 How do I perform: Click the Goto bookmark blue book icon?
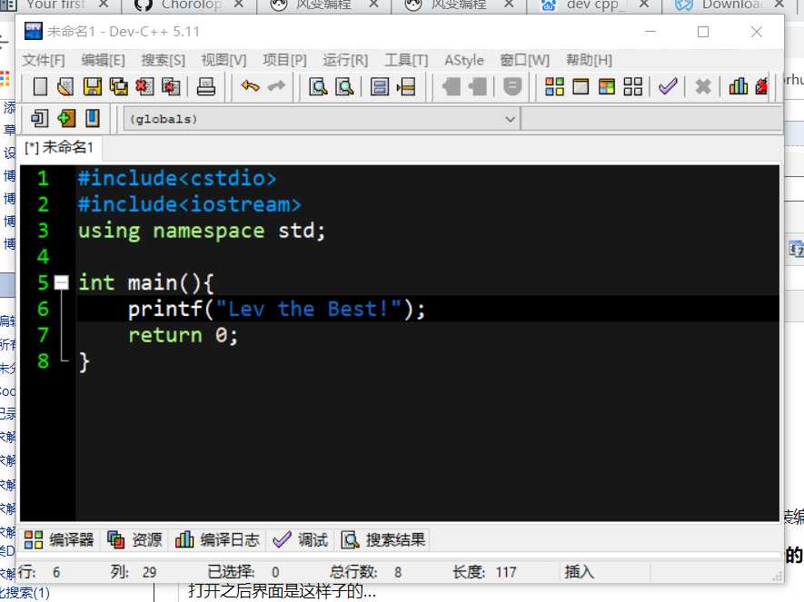click(x=93, y=118)
